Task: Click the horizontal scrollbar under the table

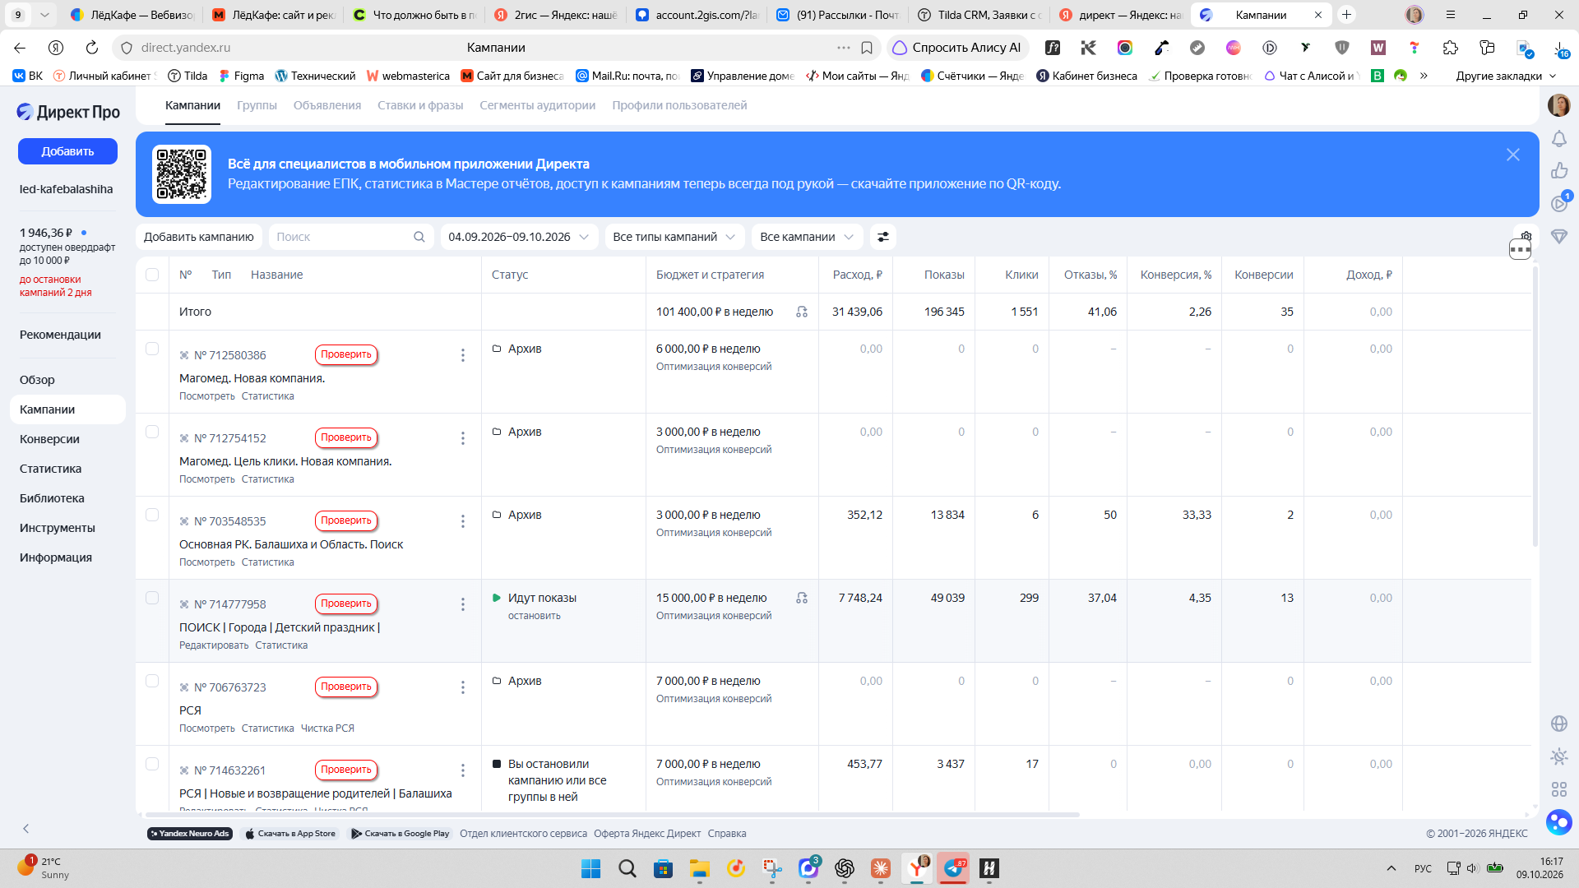Action: pos(613,815)
